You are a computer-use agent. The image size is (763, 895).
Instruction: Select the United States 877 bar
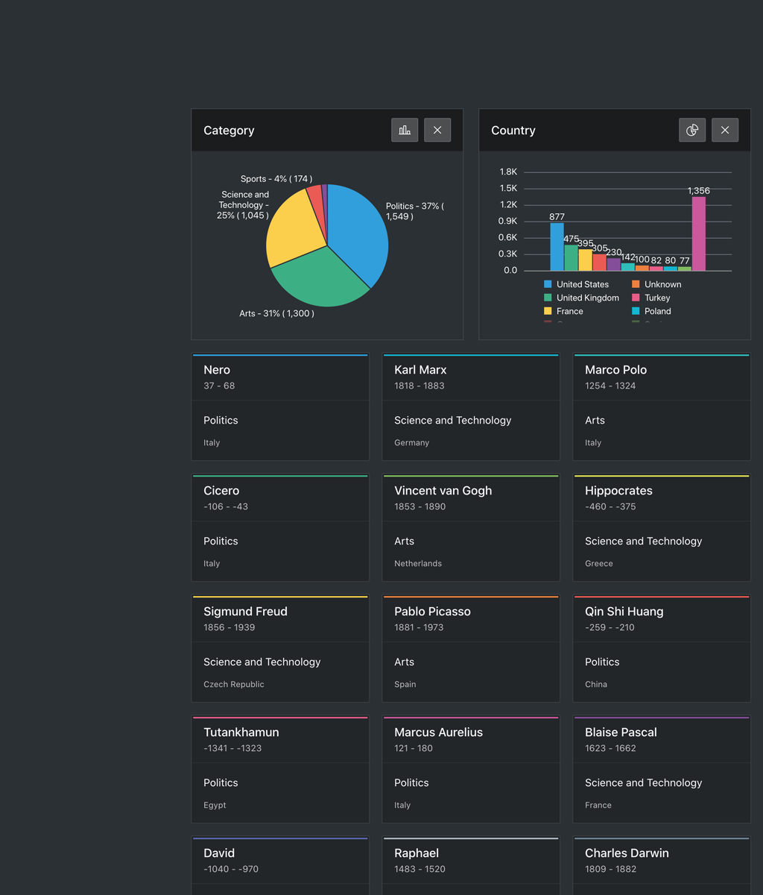coord(557,246)
